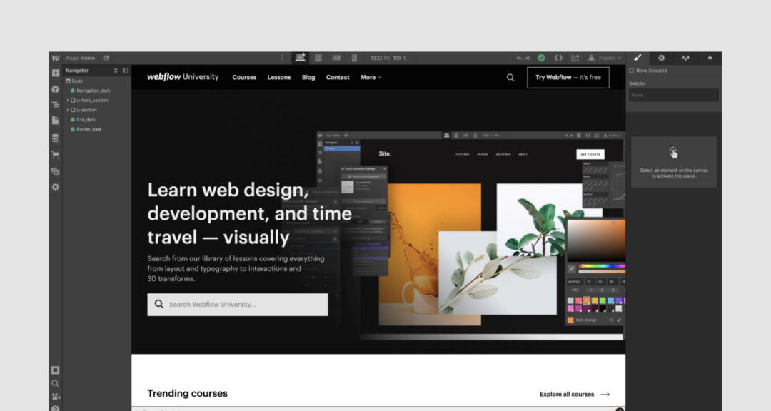The width and height of the screenshot is (771, 411).
Task: Click the Try Webflow button
Action: (x=568, y=78)
